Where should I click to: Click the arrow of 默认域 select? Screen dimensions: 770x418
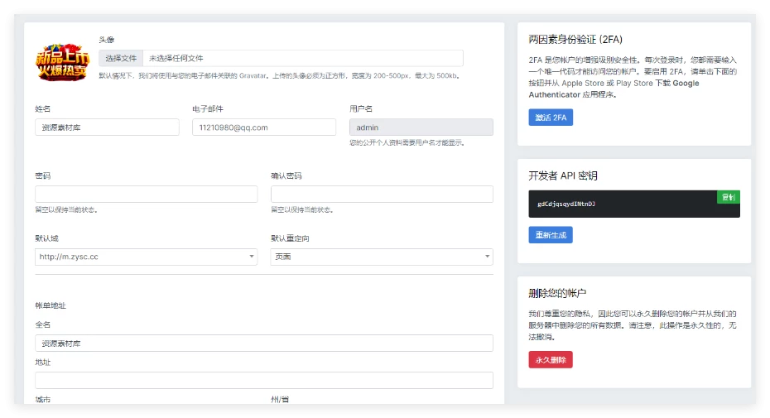tap(252, 257)
